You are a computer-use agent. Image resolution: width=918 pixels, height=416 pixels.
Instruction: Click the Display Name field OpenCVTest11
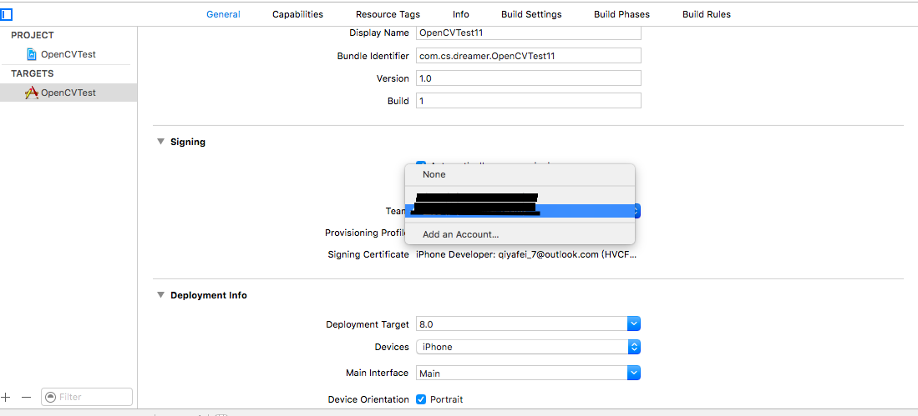(528, 33)
